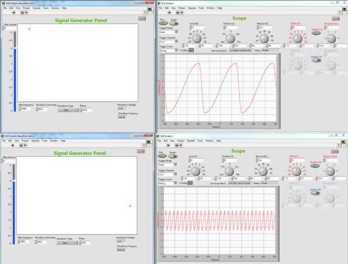Click the run arrow icon in top-right Scope toolbar
Screen dimensions: 348x264
(170, 13)
